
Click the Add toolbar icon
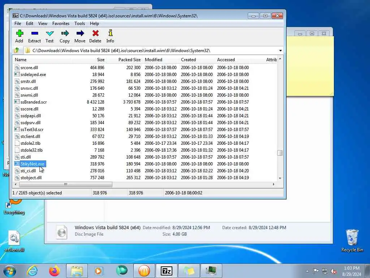tap(20, 33)
